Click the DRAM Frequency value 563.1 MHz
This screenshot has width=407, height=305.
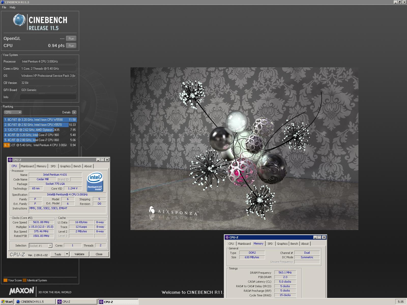pos(285,272)
